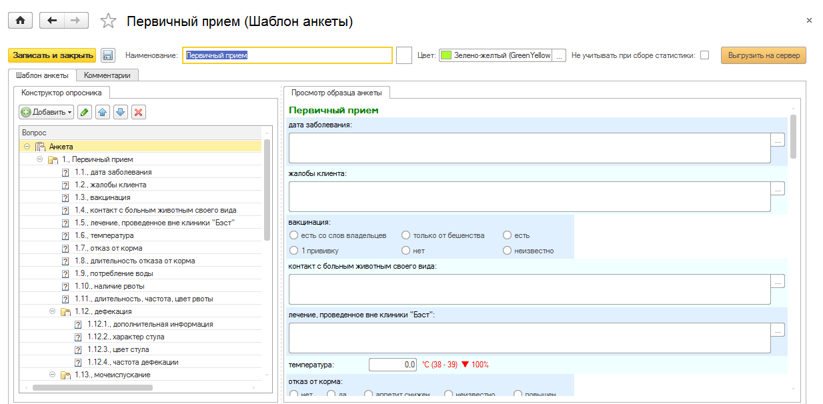
Task: Add form to favorites with the star
Action: point(108,21)
